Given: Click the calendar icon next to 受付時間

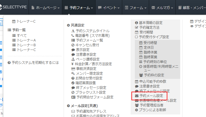Looking at the screenshot, I should coord(141,43).
